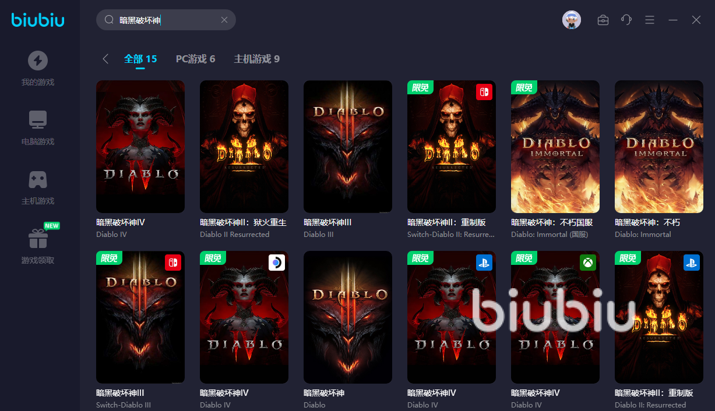Open the customer support headset icon
715x411 pixels.
(x=626, y=20)
